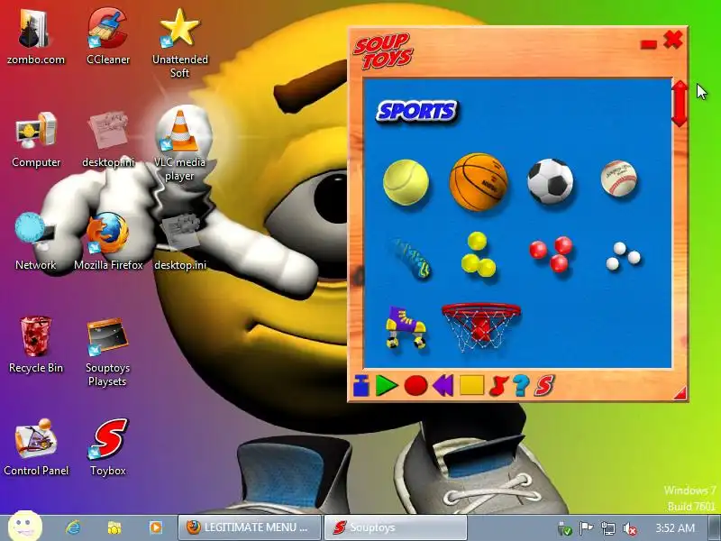The width and height of the screenshot is (721, 541).
Task: Select desktop.ini file next to Mozilla Firefox
Action: [179, 242]
